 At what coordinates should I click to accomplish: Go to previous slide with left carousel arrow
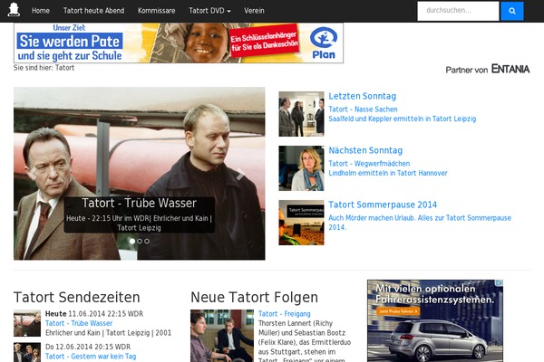pyautogui.click(x=33, y=173)
